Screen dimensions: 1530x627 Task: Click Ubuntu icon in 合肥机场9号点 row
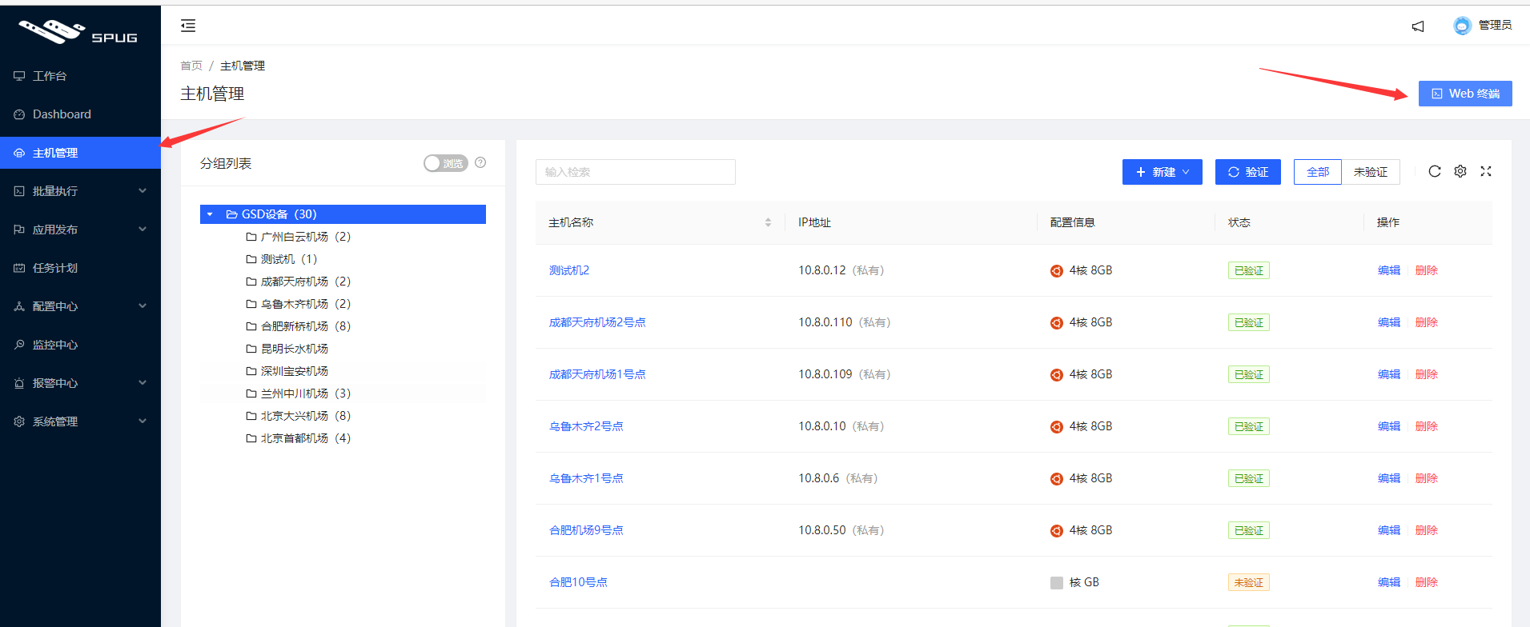tap(1057, 531)
